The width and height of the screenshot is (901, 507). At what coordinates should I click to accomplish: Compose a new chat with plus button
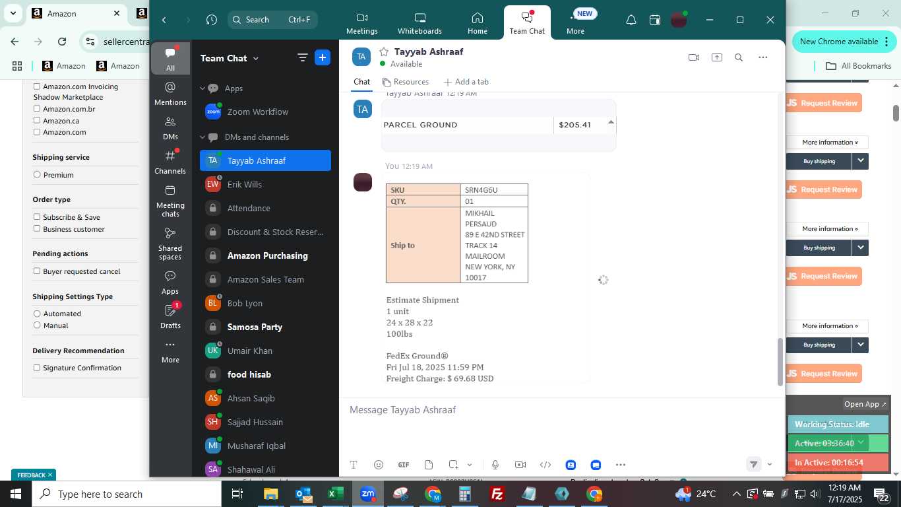pyautogui.click(x=323, y=57)
